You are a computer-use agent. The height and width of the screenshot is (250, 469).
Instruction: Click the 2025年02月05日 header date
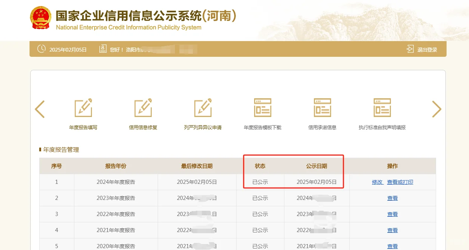(x=68, y=50)
